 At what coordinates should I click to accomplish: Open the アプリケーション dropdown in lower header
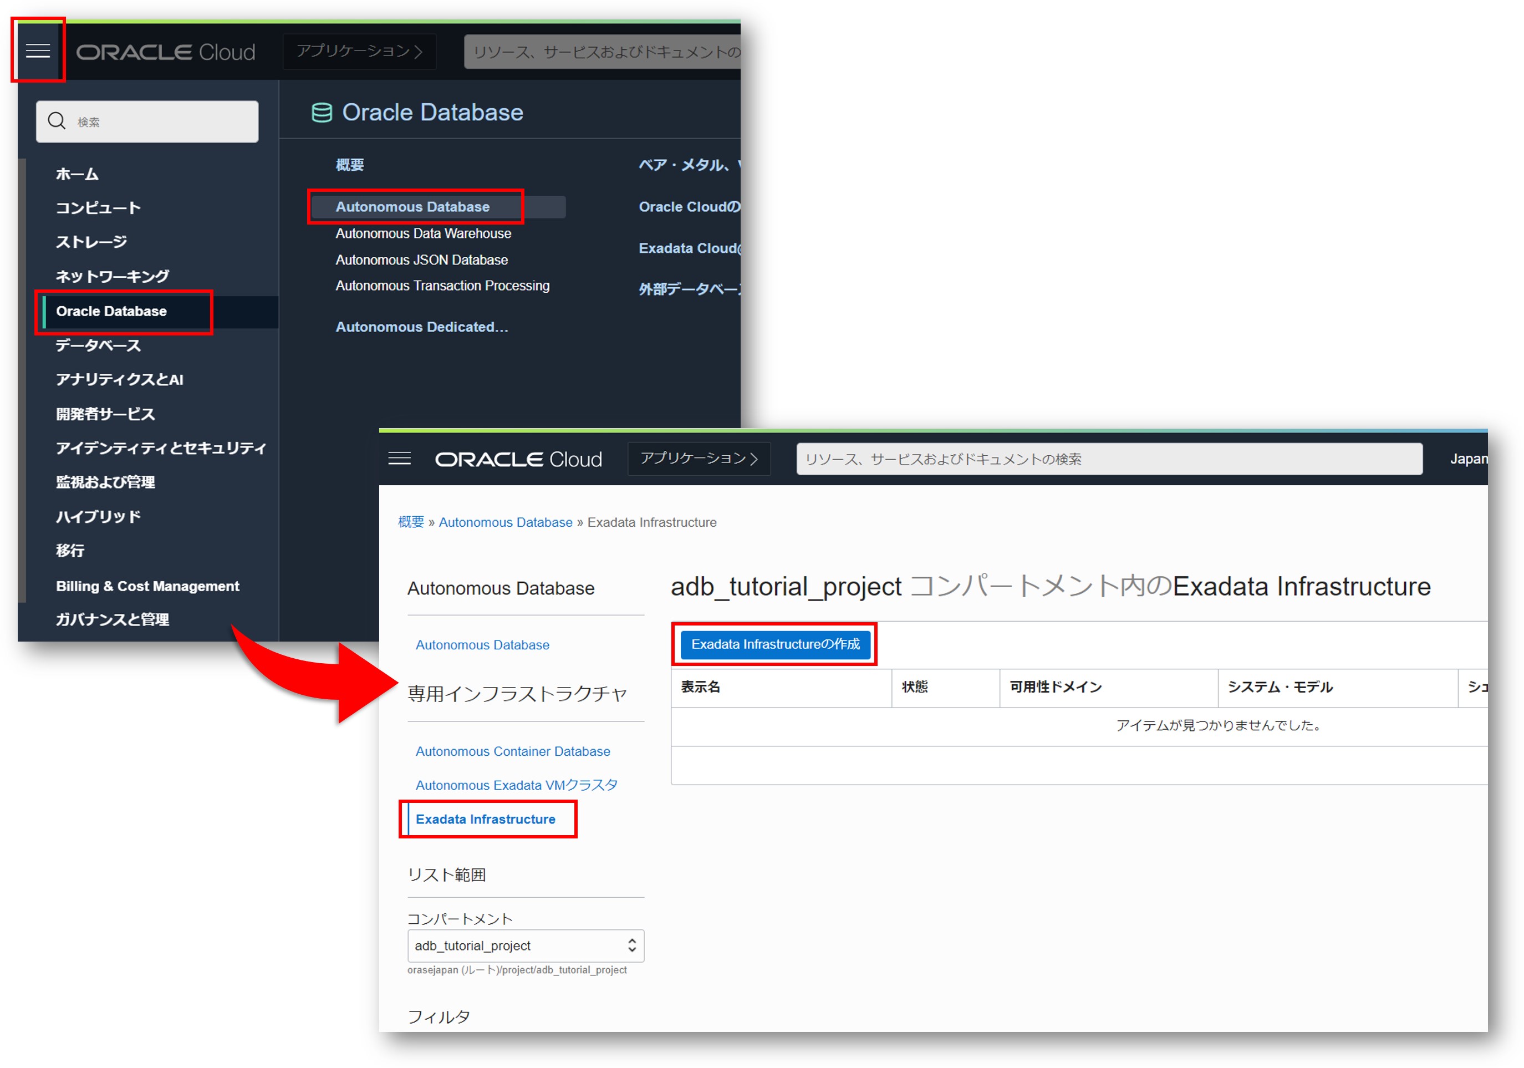699,458
